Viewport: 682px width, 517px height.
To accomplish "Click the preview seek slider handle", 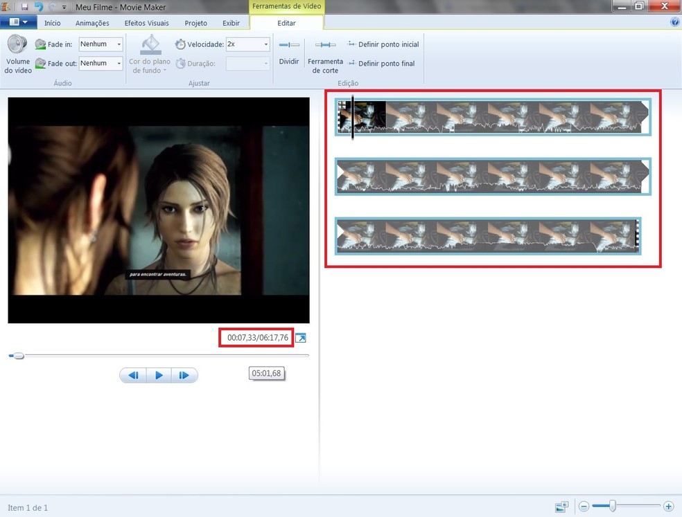I will coord(18,356).
